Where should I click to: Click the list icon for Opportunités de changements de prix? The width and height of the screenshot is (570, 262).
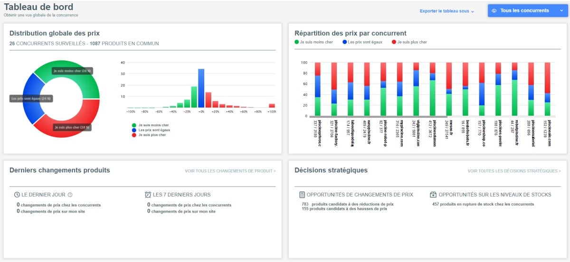[x=302, y=195]
